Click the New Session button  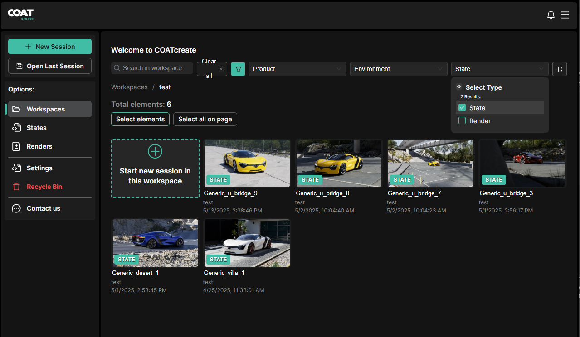[x=50, y=47]
